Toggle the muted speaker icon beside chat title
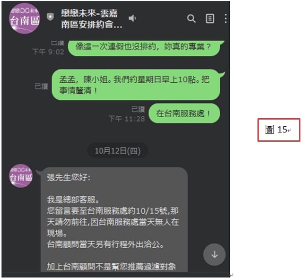The width and height of the screenshot is (303, 278). 132,18
